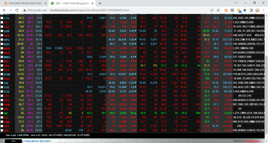This screenshot has width=268, height=143.
Task: Open the extensions puzzle icon
Action: pyautogui.click(x=245, y=10)
